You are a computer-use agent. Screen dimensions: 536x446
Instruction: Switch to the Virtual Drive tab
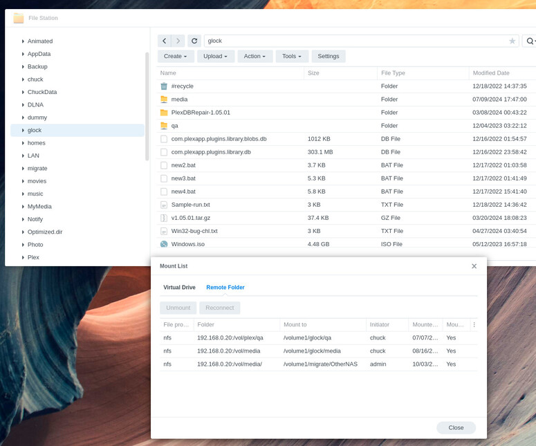(x=179, y=288)
